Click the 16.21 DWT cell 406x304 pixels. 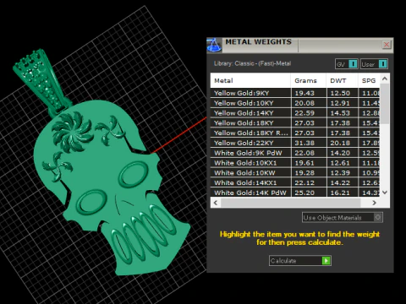(x=343, y=193)
